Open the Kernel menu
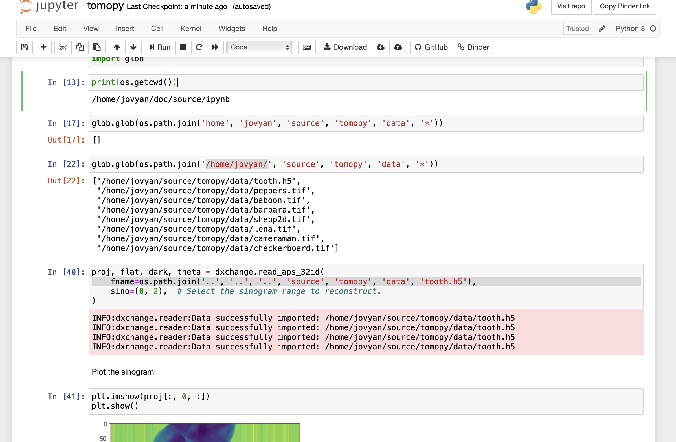 [191, 29]
